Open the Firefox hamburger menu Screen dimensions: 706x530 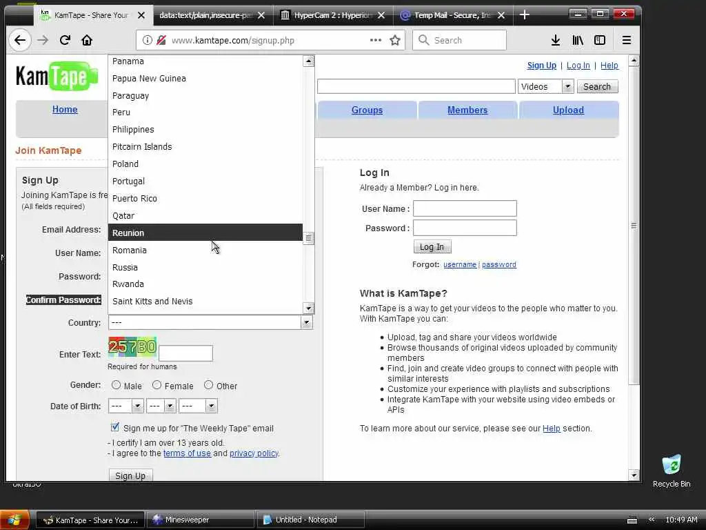[626, 40]
